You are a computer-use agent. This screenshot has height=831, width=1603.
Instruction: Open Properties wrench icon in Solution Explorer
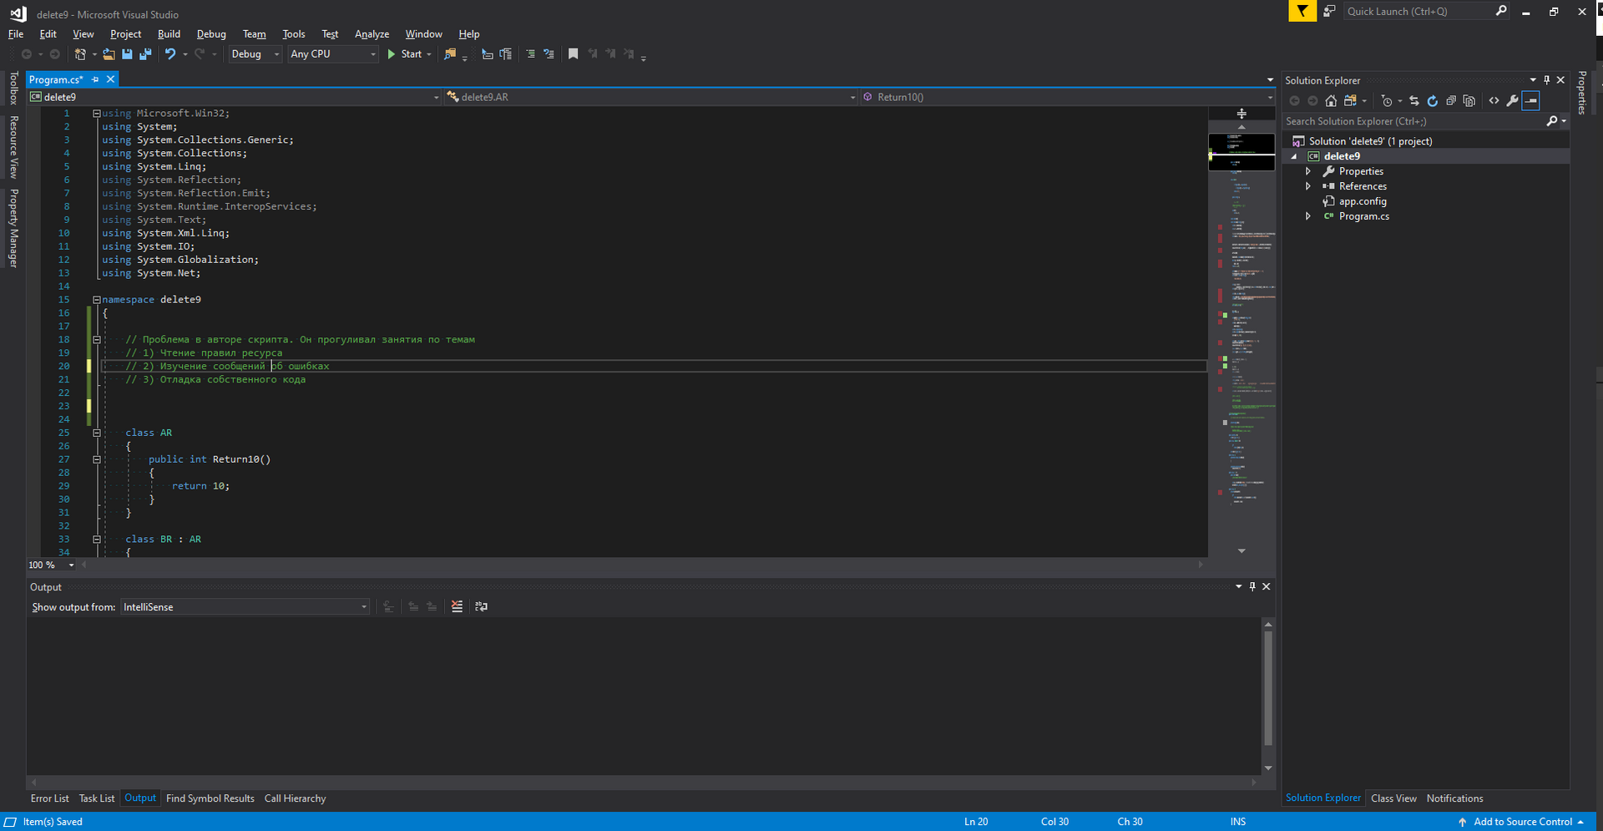tap(1513, 101)
